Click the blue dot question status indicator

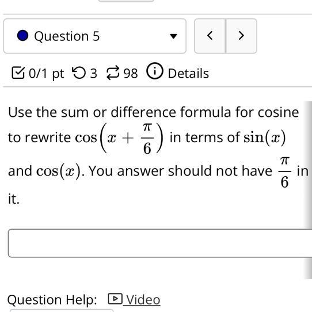[22, 36]
